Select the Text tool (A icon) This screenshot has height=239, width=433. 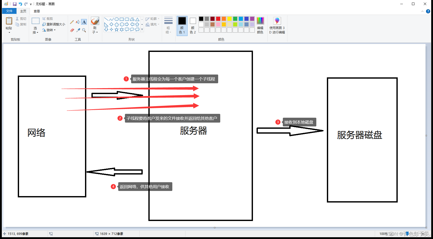(84, 22)
